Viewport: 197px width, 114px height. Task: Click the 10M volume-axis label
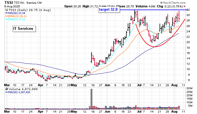189,102
